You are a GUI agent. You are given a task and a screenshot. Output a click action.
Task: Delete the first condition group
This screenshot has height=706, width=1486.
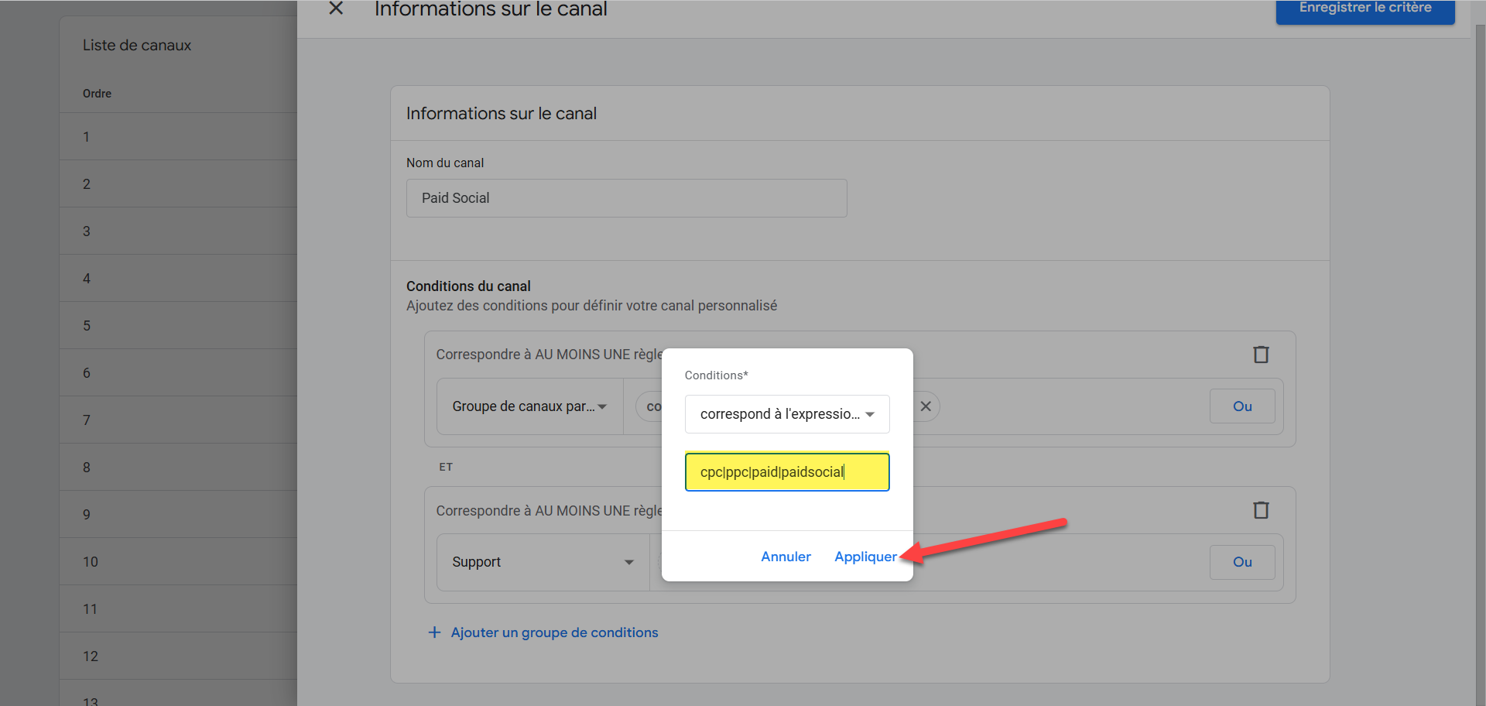pyautogui.click(x=1261, y=355)
